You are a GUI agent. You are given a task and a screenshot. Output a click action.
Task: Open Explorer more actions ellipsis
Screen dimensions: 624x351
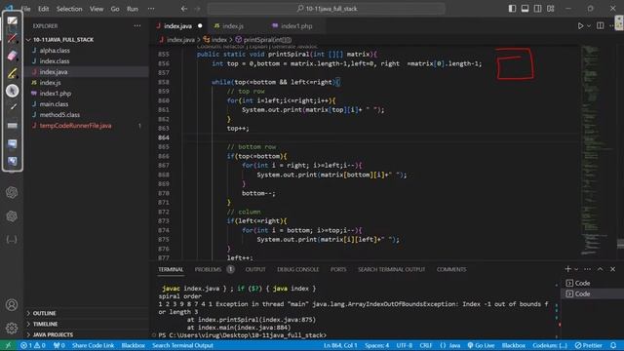coord(137,26)
